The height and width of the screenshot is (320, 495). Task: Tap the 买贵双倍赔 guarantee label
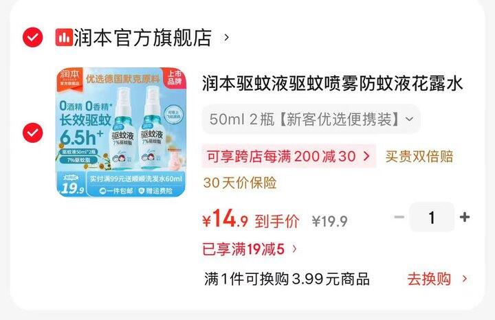(419, 157)
